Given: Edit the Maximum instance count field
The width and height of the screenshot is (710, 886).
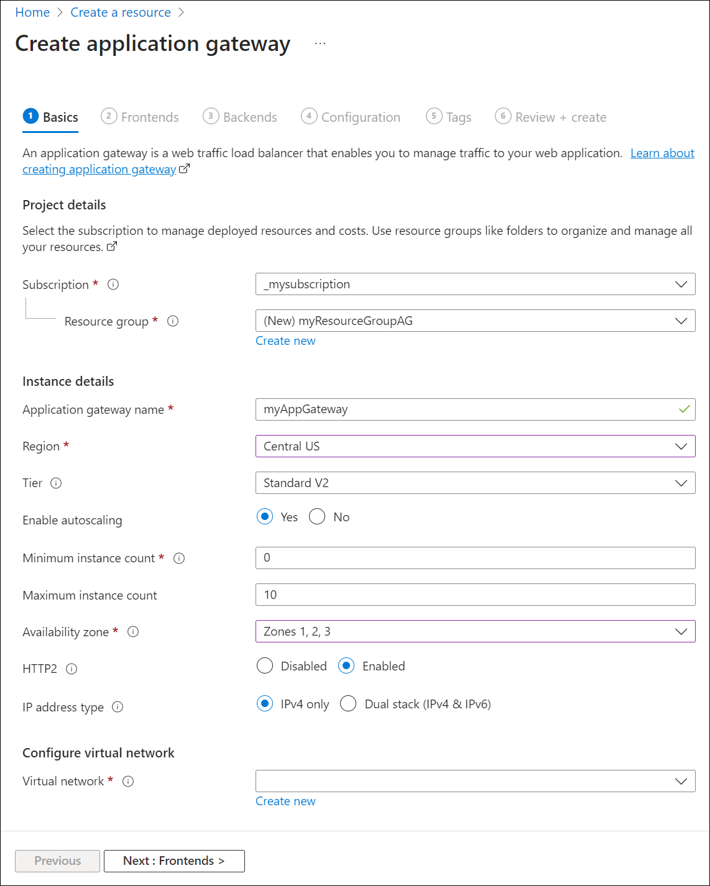Looking at the screenshot, I should click(475, 595).
